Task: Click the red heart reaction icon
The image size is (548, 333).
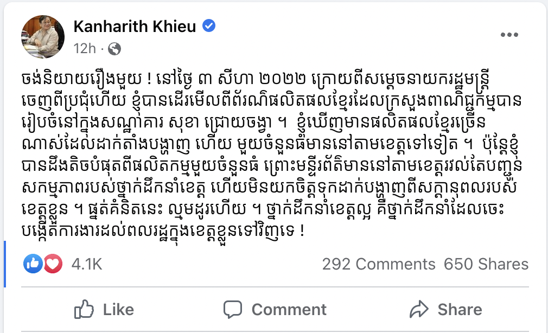Action: tap(52, 264)
